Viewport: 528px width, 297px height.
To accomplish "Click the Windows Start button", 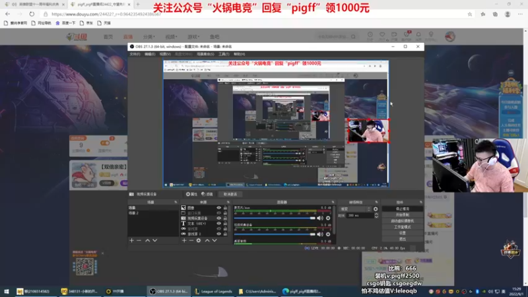I will (x=7, y=291).
